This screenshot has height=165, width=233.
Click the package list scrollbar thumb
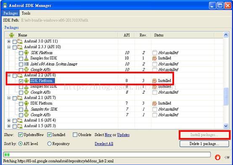click(226, 96)
